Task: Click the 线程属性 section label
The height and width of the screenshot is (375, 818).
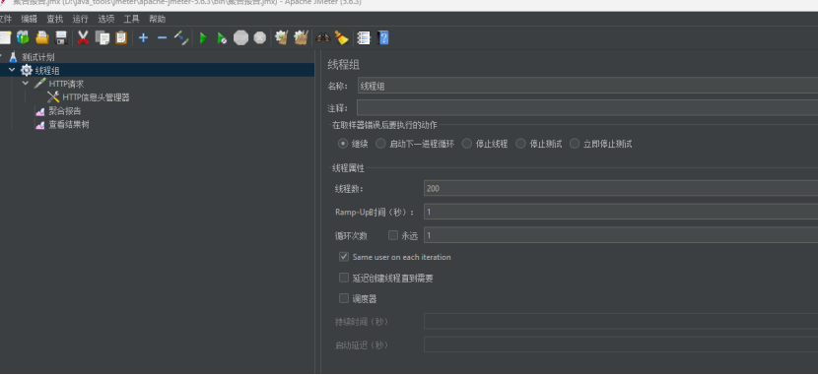Action: pos(349,167)
